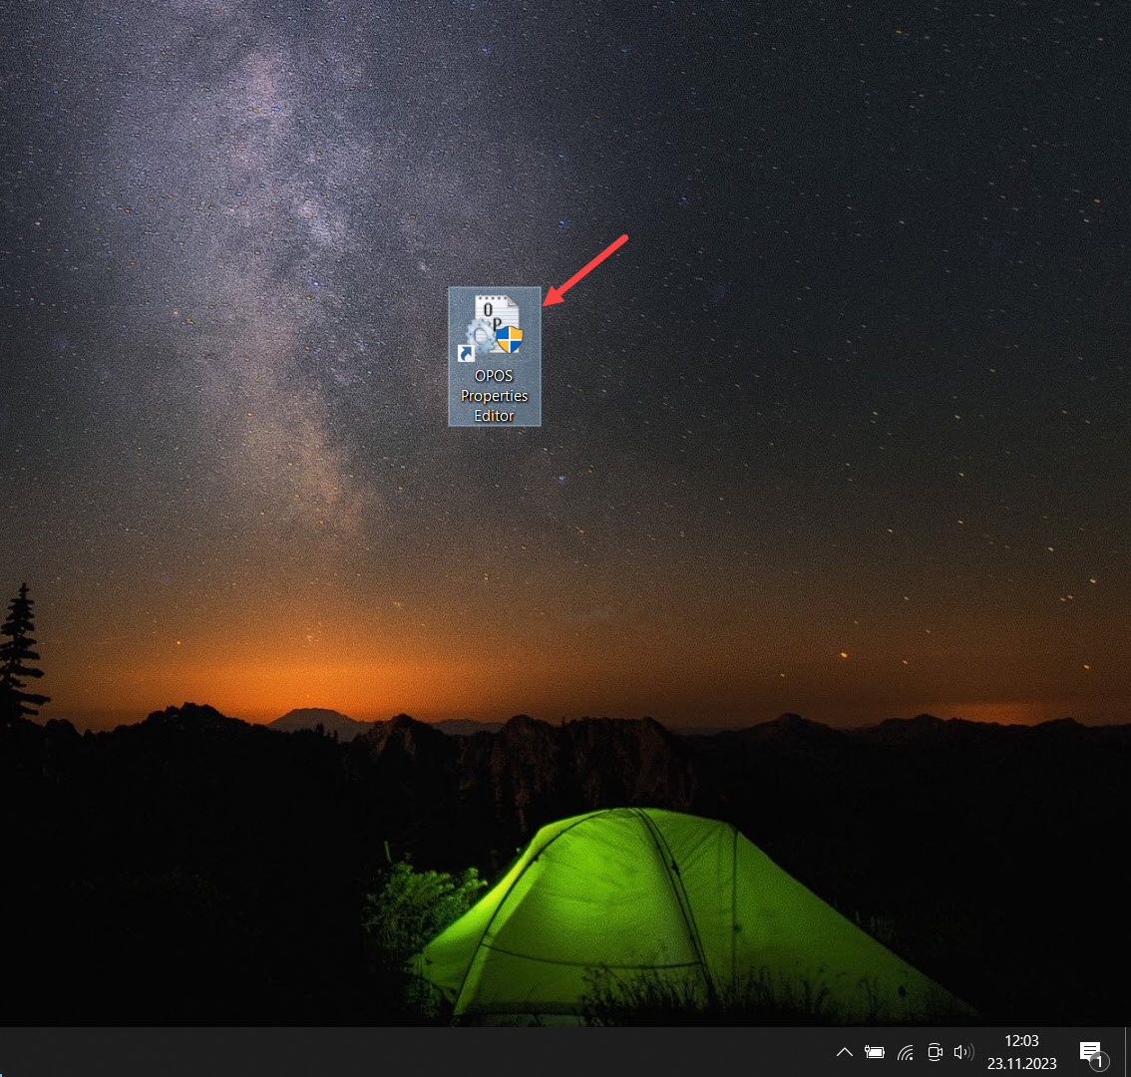Image resolution: width=1131 pixels, height=1077 pixels.
Task: Click the Show desktop strip at taskbar edge
Action: [1127, 1052]
